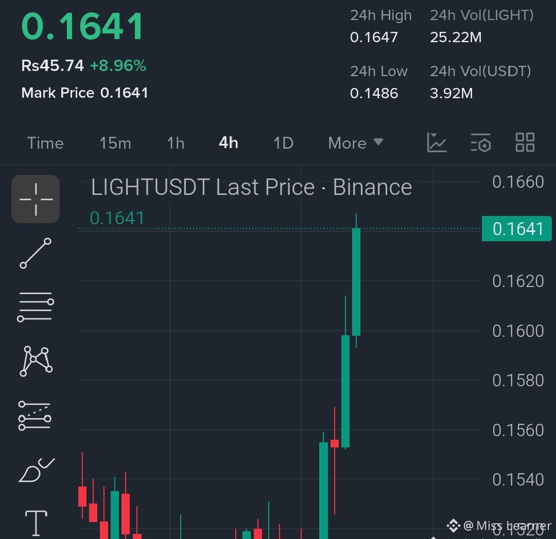The image size is (556, 539).
Task: Expand the More intervals dropdown
Action: [x=356, y=143]
